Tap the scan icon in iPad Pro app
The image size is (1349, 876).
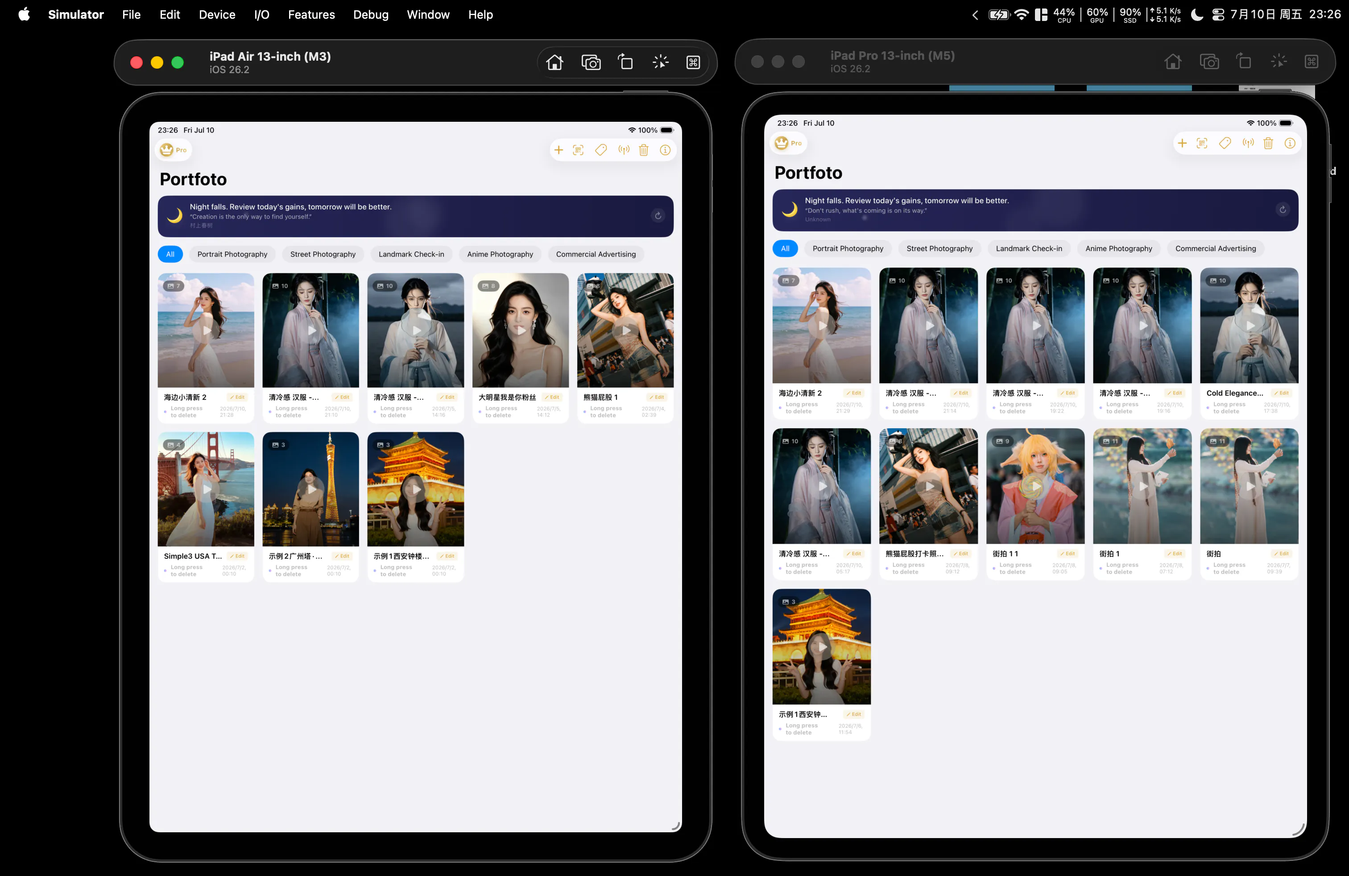[x=1202, y=143]
